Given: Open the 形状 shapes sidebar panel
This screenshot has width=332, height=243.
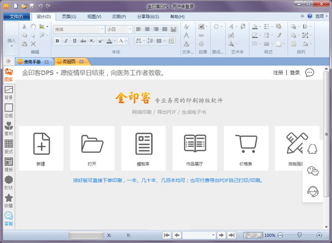Looking at the screenshot, I should pos(8,183).
